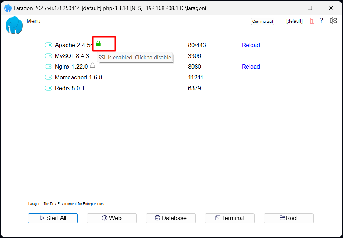Click the Commercial license badge
The width and height of the screenshot is (343, 238).
click(x=262, y=22)
